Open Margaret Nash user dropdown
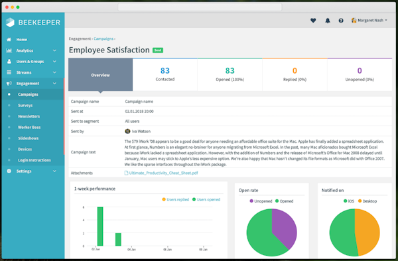Screen dimensions: 398x261 (x=369, y=21)
